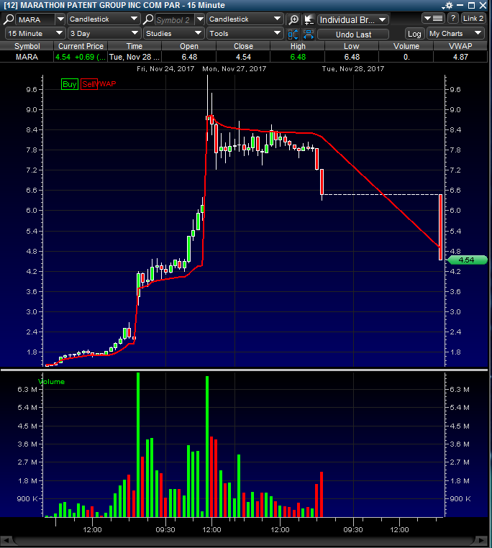This screenshot has width=492, height=548.
Task: Click the Time column header
Action: click(x=135, y=46)
